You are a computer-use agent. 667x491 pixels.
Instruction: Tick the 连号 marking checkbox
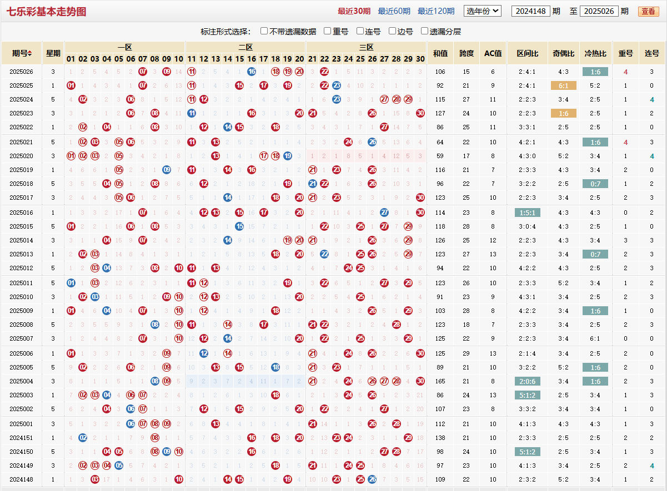tap(360, 31)
